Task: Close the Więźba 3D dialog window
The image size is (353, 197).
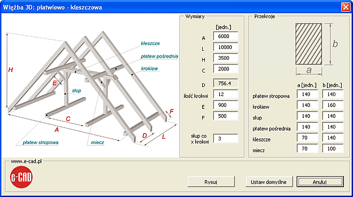Action: tap(346, 7)
